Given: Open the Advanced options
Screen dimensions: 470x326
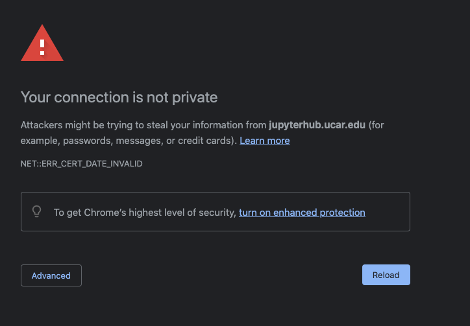Looking at the screenshot, I should coord(51,275).
